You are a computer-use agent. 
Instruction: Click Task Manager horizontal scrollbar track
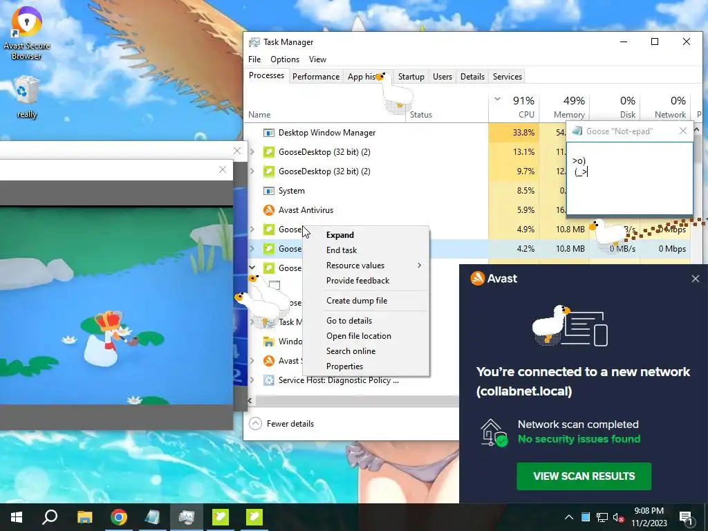pos(357,400)
